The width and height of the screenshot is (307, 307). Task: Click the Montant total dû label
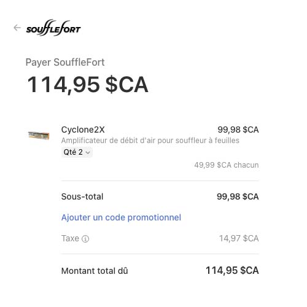tap(95, 271)
